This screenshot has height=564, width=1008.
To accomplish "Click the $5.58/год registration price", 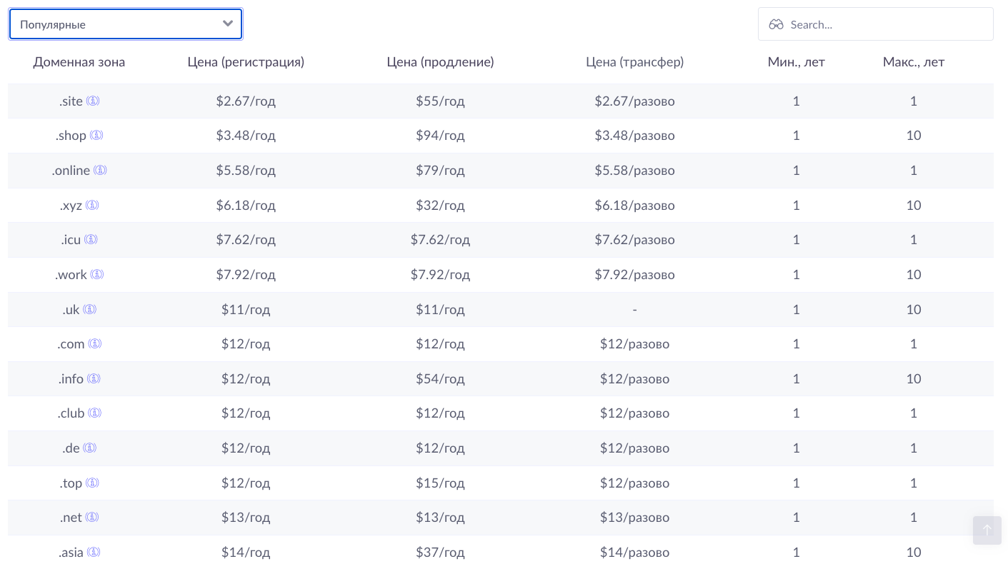I will (x=246, y=171).
